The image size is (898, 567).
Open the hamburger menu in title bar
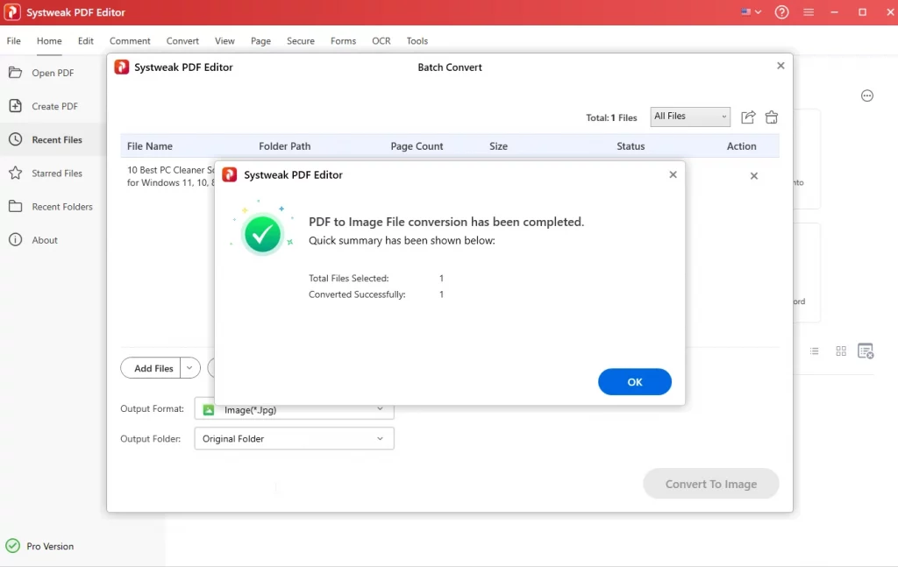coord(809,12)
